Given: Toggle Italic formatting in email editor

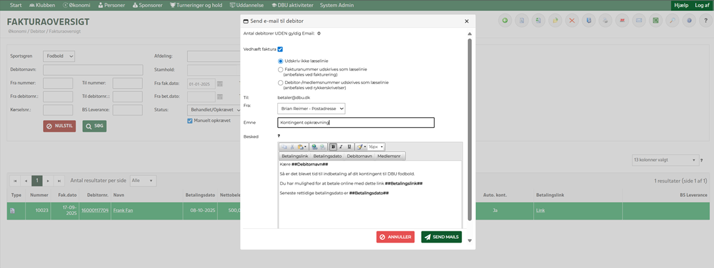Looking at the screenshot, I should point(341,147).
